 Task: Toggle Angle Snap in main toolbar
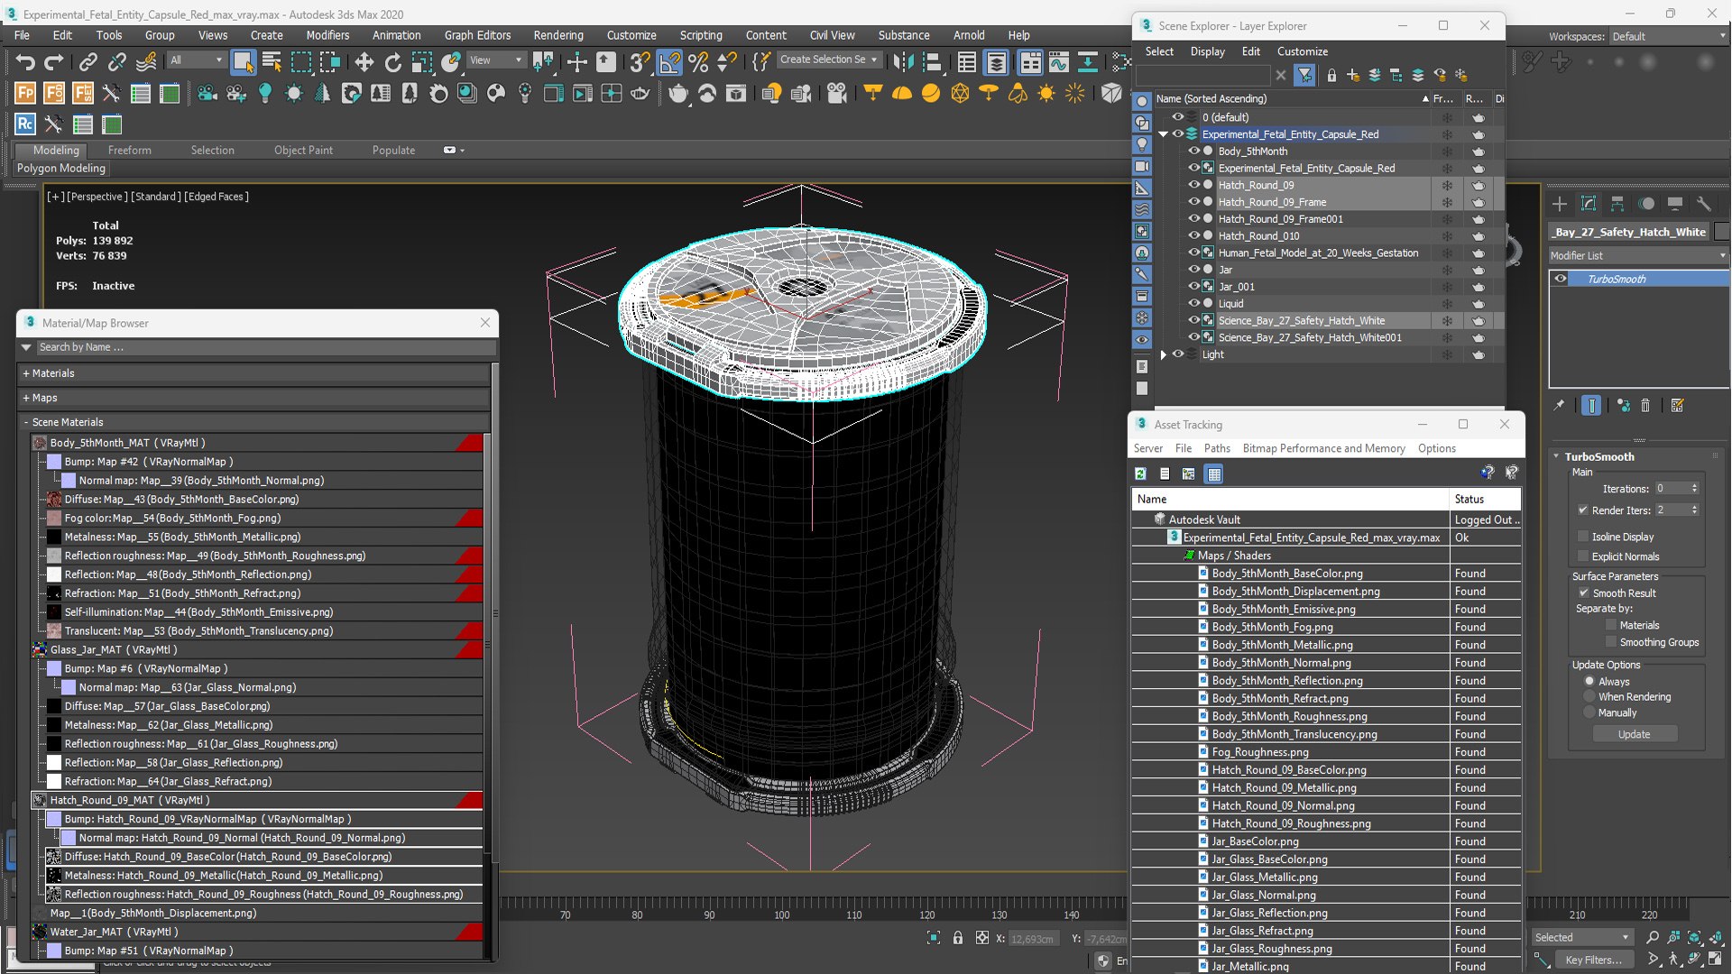669,61
